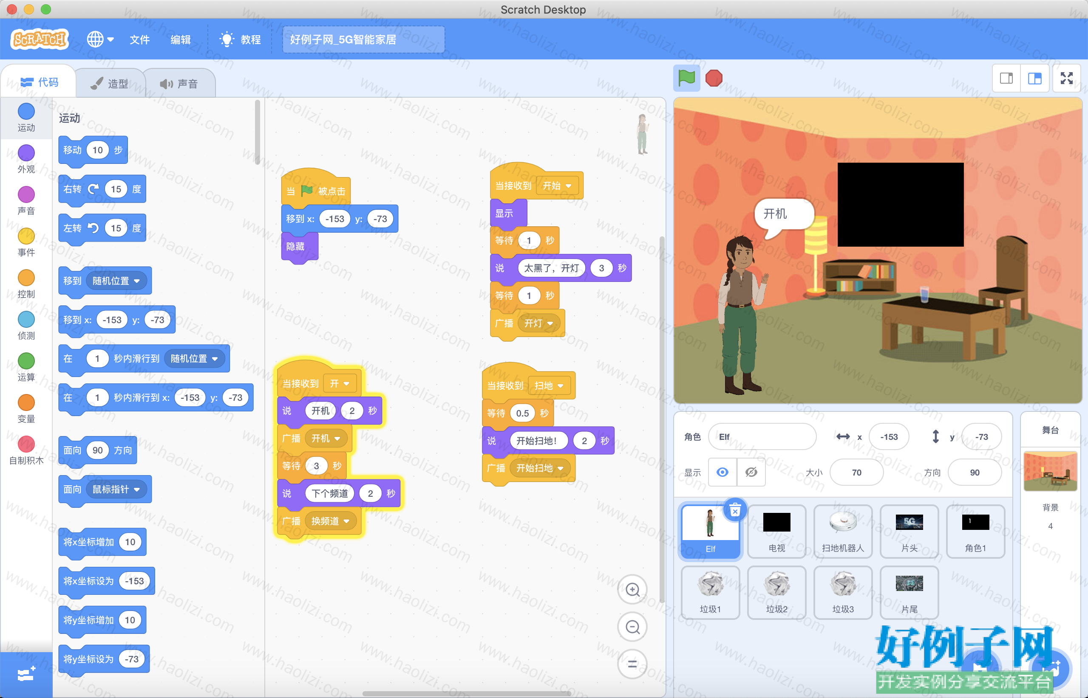This screenshot has width=1088, height=698.
Task: Expand 鼠标指针 dropdown in 面向 block
Action: [116, 490]
